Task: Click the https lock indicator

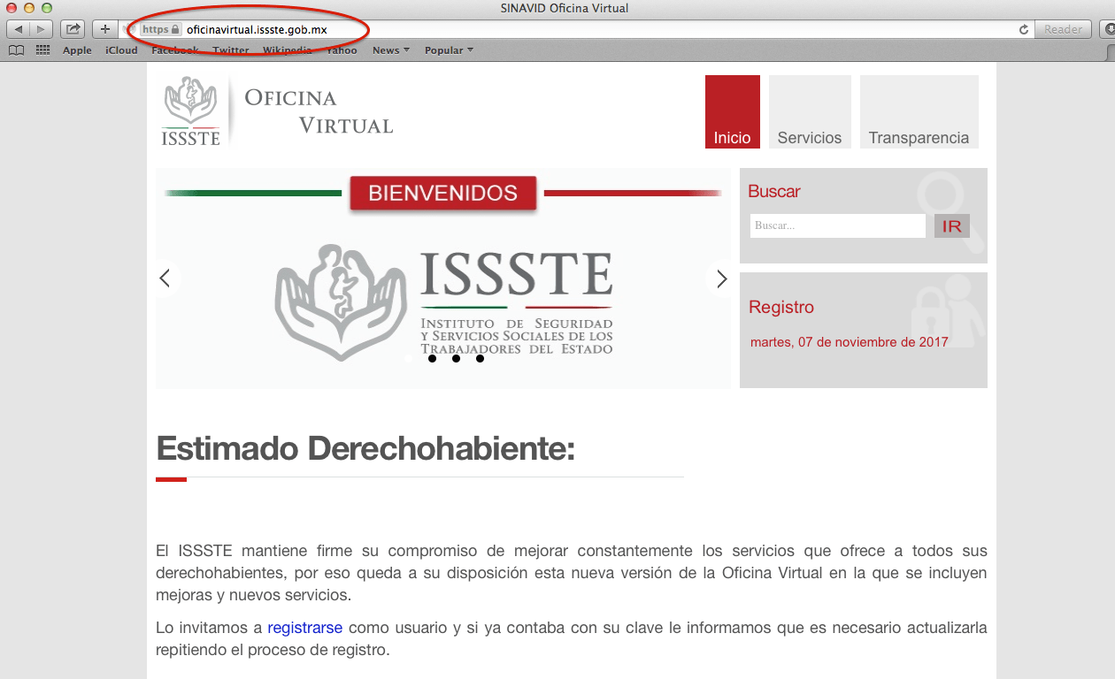Action: [x=161, y=29]
